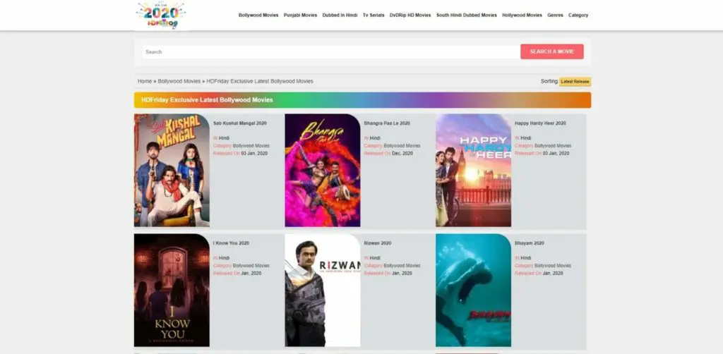Click the rainbow HDFriday Exclusive Latest Bollywood Movies heading
Viewport: 723px width, 354px height.
click(x=362, y=100)
